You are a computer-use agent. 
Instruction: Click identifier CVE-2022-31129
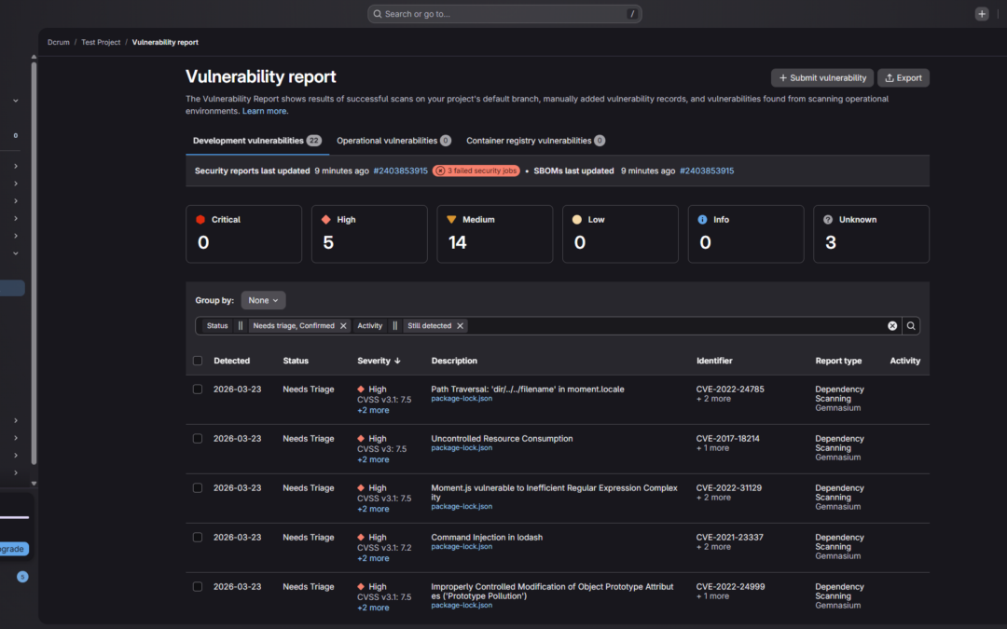[x=729, y=488]
